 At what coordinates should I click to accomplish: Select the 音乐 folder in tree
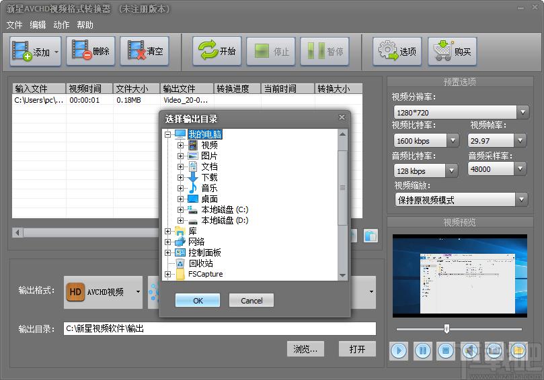(x=210, y=188)
